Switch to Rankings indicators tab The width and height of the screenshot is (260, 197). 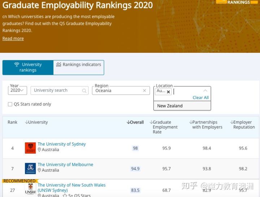tap(79, 67)
